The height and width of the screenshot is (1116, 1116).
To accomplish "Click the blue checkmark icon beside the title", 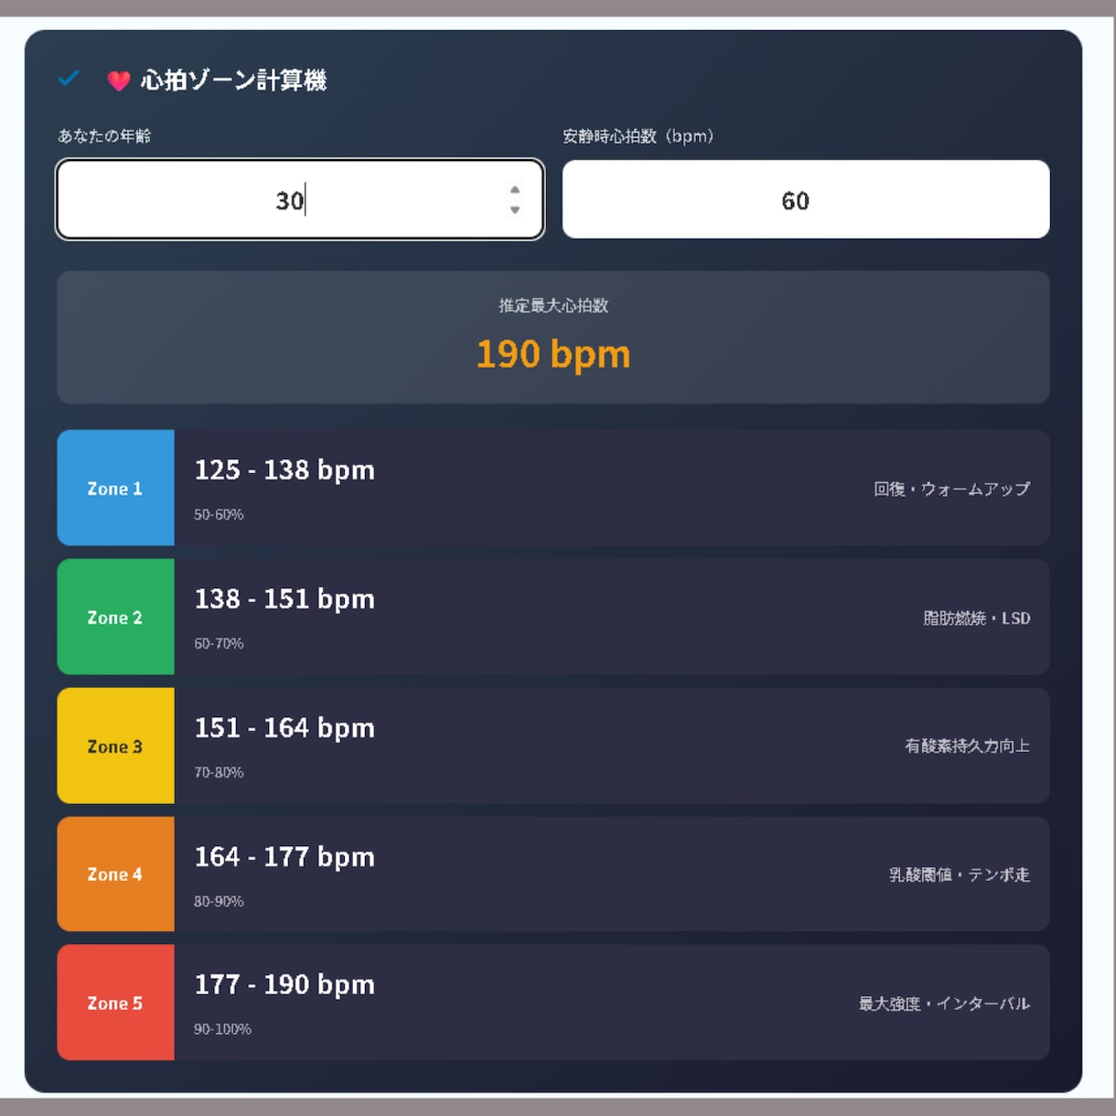I will click(69, 79).
